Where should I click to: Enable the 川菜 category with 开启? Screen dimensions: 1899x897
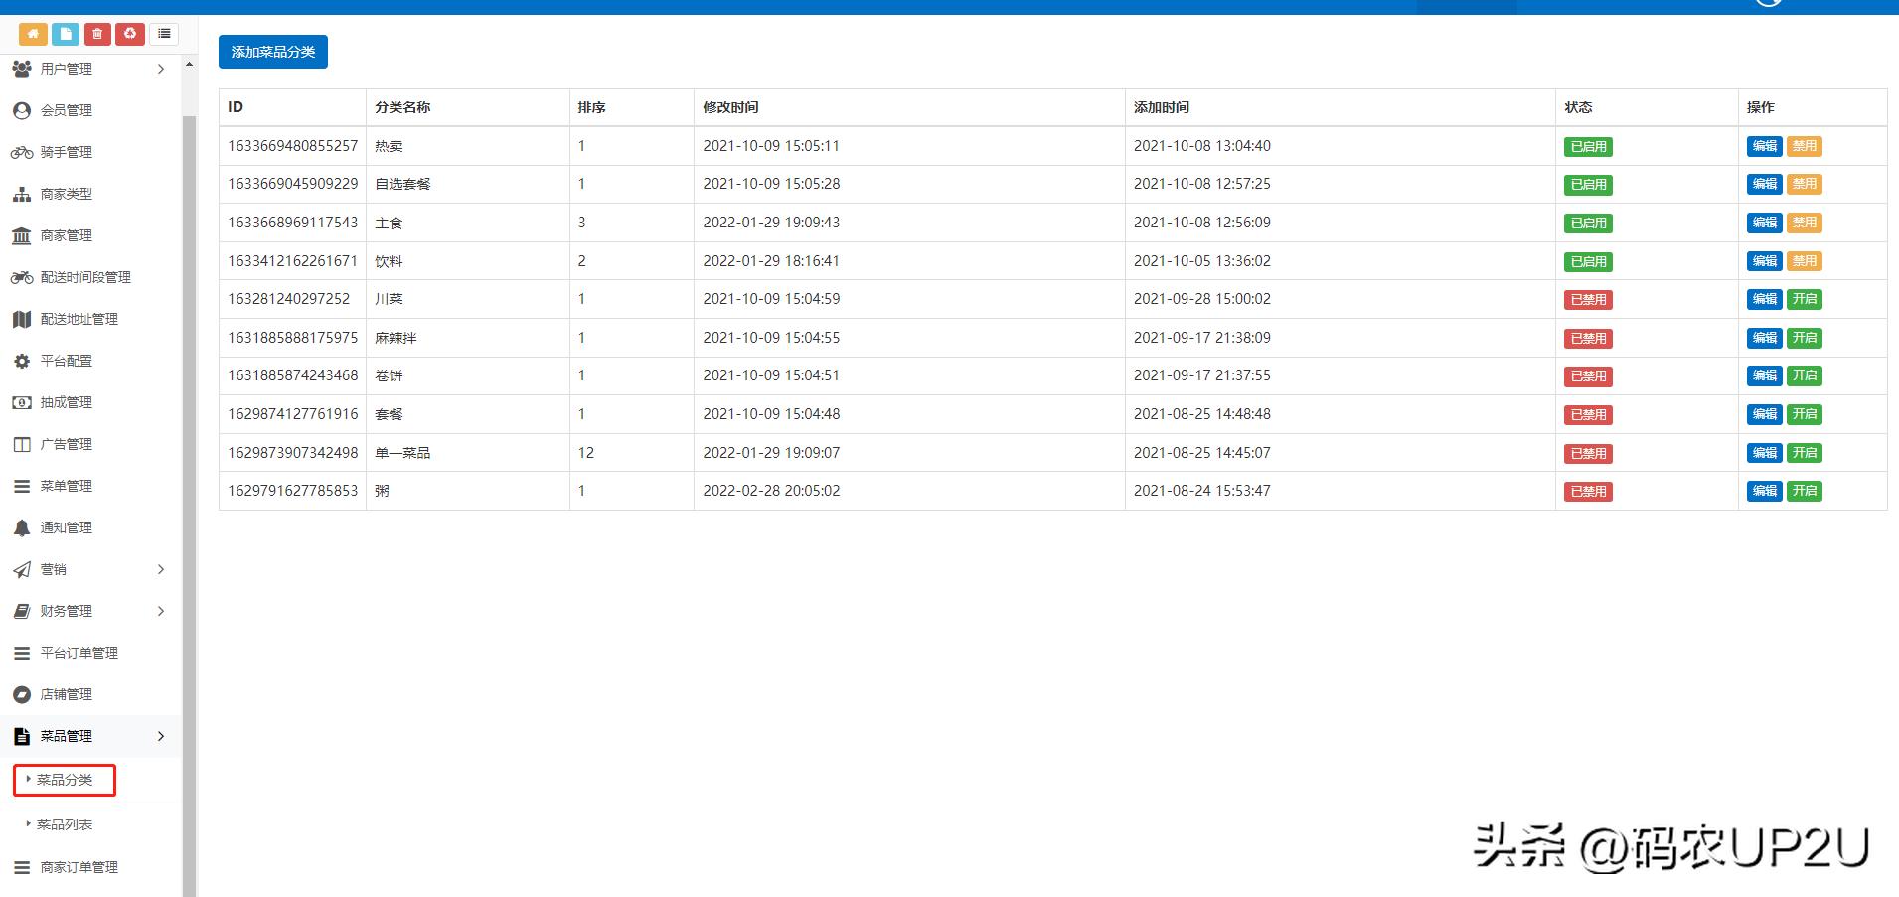[1805, 299]
